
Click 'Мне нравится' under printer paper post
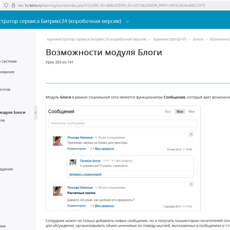pyautogui.click(x=105, y=149)
